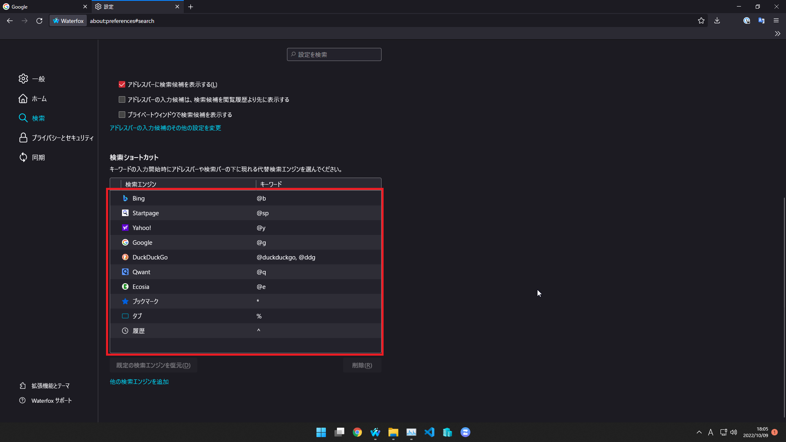Open Waterfox サポート link in sidebar

[45, 400]
